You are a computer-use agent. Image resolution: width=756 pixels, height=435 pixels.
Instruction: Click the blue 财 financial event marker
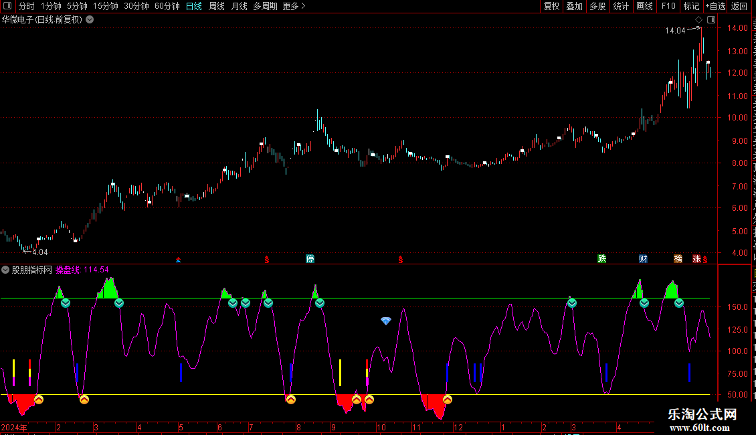click(x=643, y=259)
